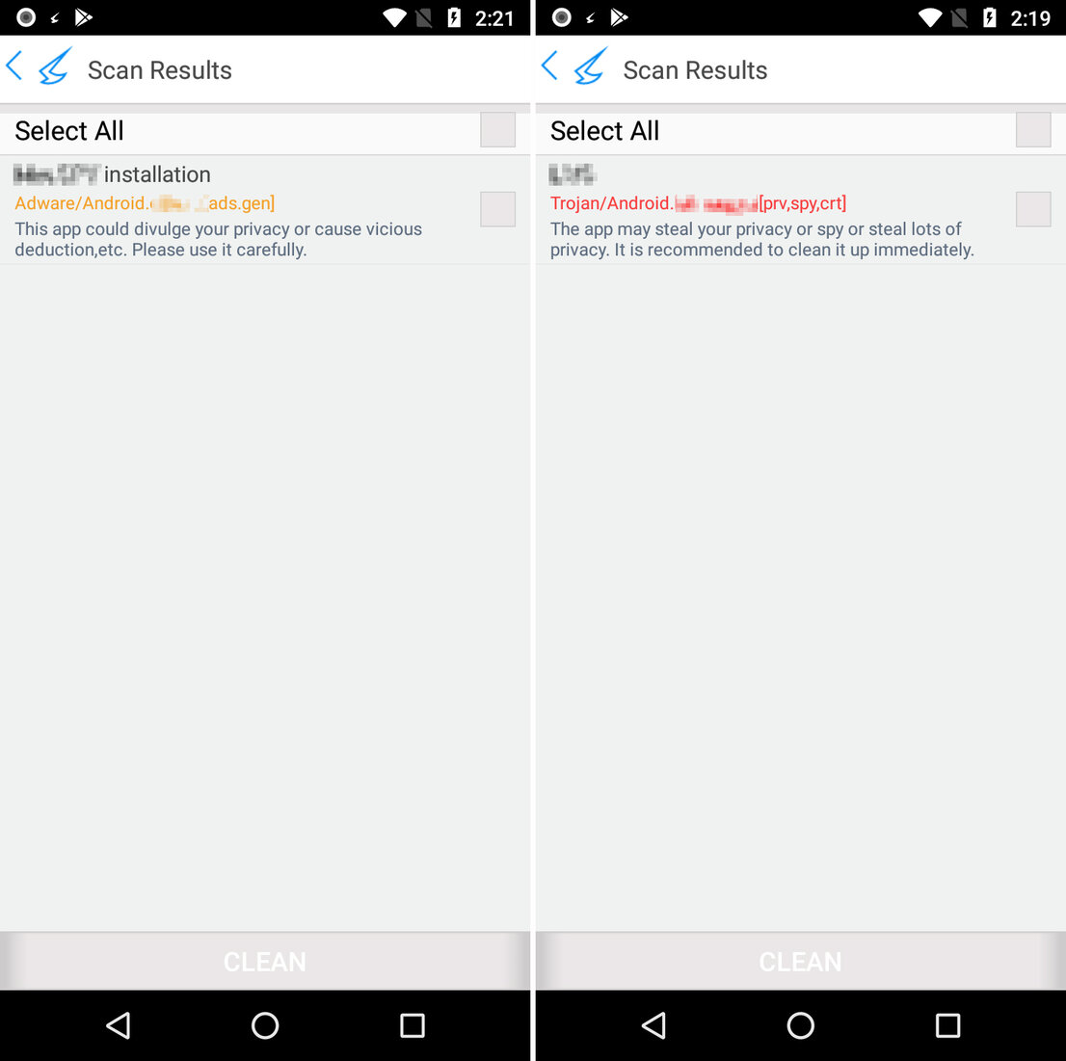The width and height of the screenshot is (1066, 1061).
Task: Tick checkbox beside the Trojan/Android result
Action: [1033, 209]
